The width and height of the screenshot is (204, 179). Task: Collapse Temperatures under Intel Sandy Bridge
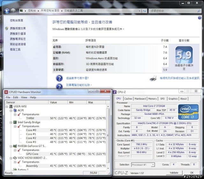(x=15, y=127)
